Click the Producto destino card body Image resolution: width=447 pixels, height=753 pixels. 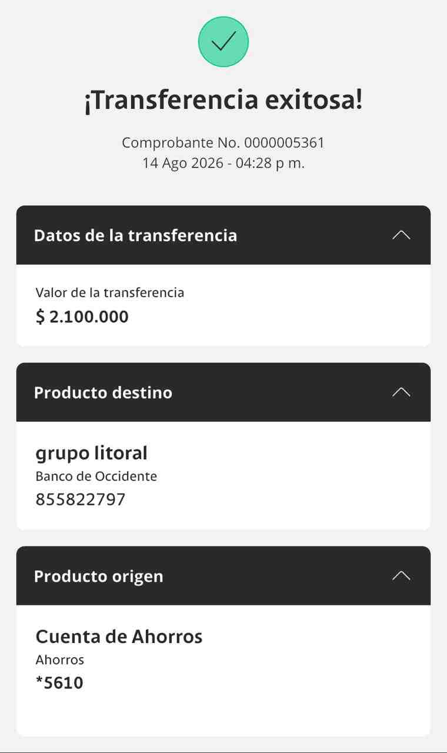point(223,475)
